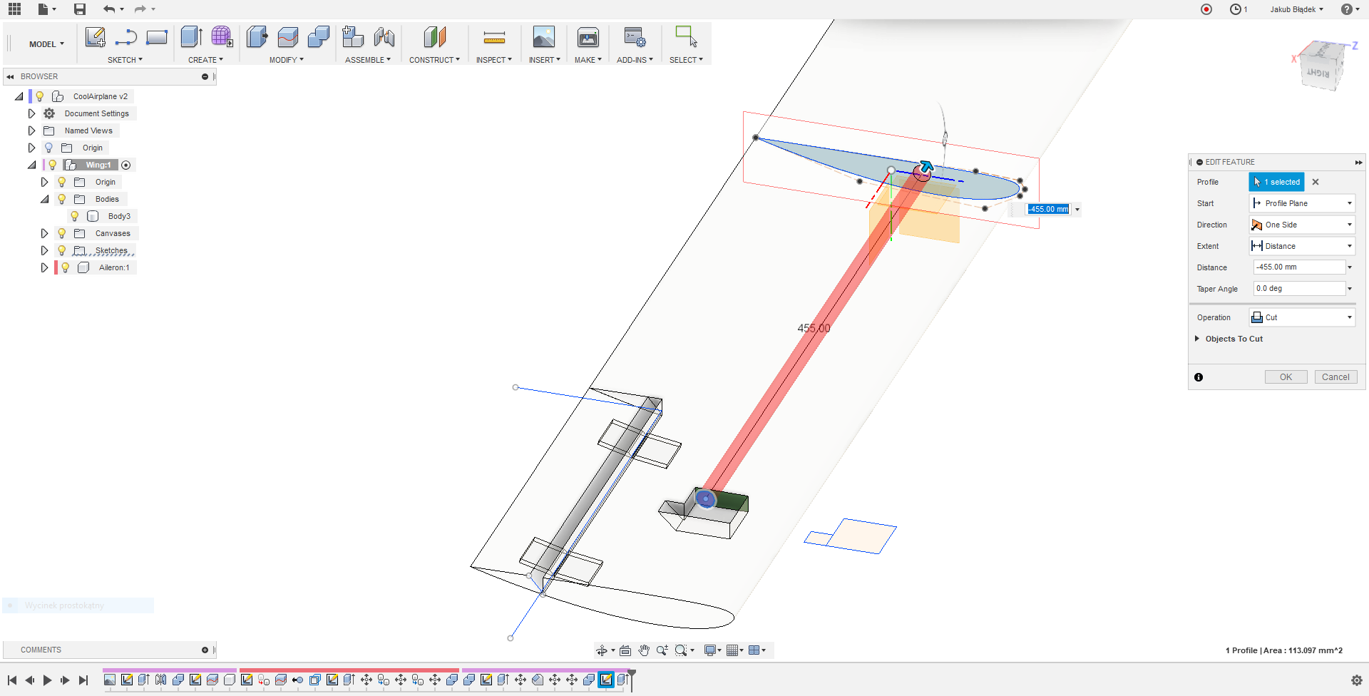Toggle visibility bulb of Body3
1369x696 pixels.
(x=74, y=216)
